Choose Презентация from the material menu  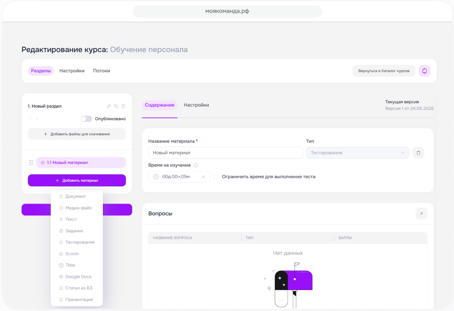pos(77,299)
